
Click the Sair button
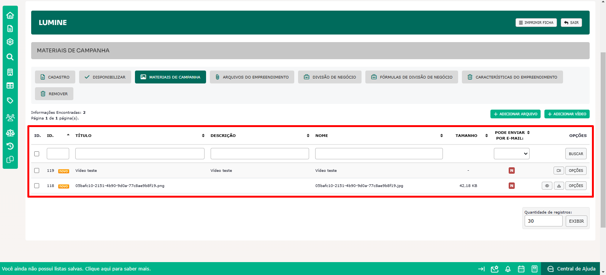tap(571, 23)
